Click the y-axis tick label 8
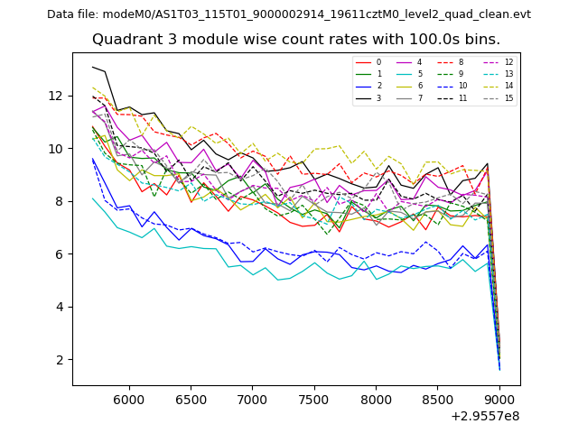578x433 pixels. (x=60, y=201)
